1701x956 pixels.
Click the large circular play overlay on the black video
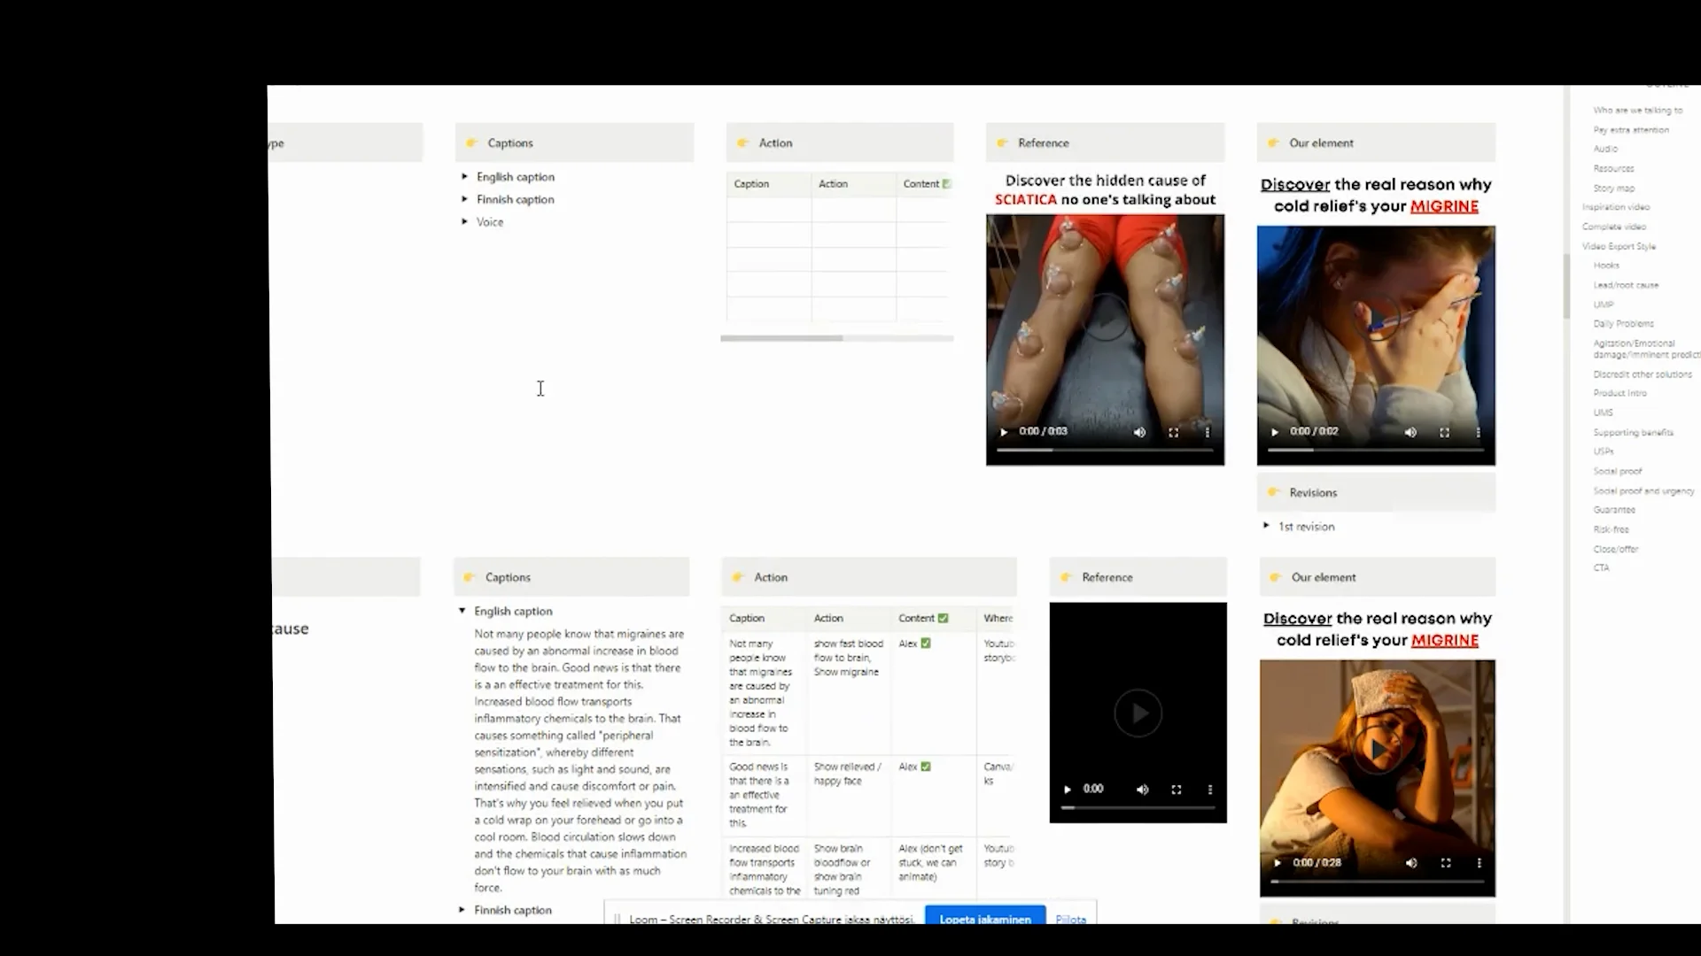tap(1138, 713)
